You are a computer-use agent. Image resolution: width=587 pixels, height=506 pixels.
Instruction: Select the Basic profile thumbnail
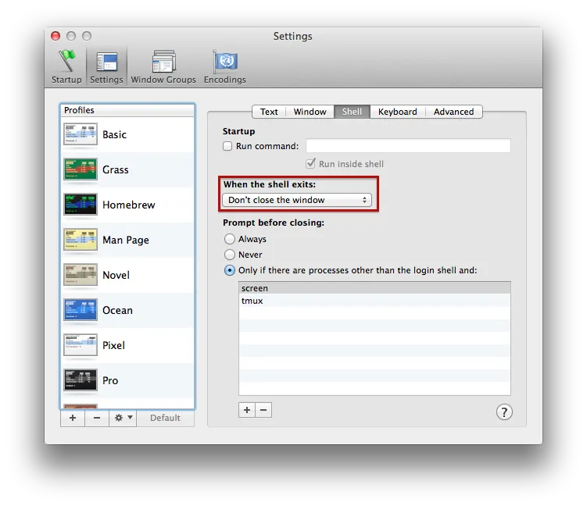[81, 134]
